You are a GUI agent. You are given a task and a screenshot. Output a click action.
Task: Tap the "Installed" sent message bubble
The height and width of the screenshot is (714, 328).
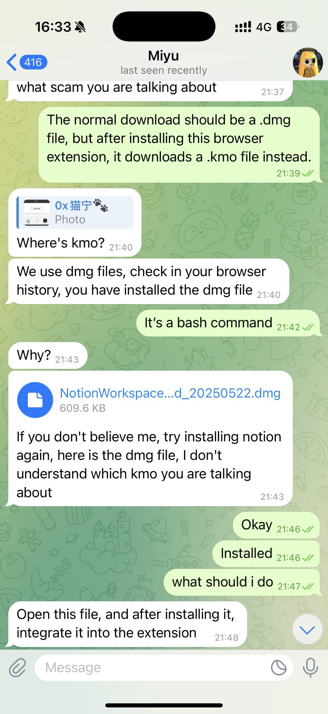pyautogui.click(x=266, y=554)
